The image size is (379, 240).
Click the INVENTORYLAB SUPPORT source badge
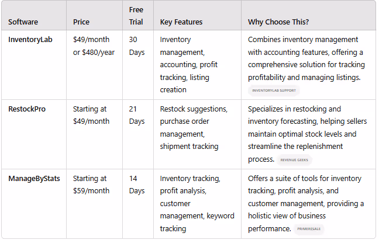coord(274,91)
